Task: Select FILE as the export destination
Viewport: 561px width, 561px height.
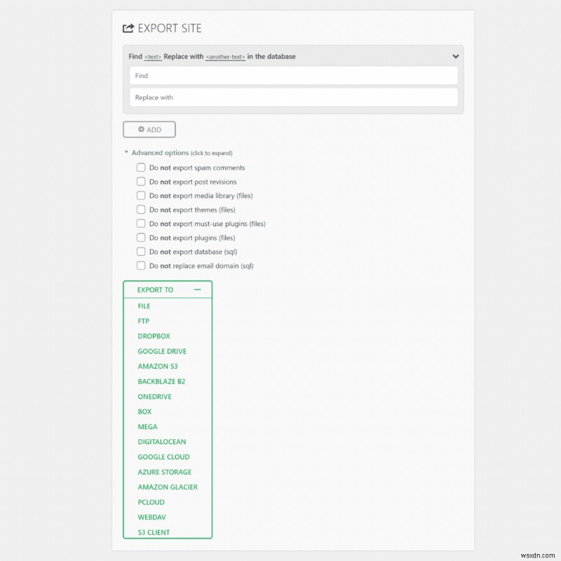Action: [x=144, y=306]
